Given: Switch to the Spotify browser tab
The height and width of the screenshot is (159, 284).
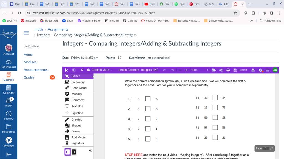Looking at the screenshot, I should pyautogui.click(x=179, y=4).
